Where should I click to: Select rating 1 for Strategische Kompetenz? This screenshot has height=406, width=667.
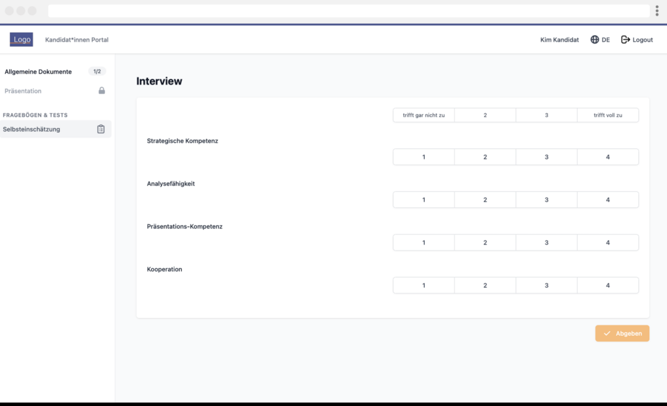(423, 157)
